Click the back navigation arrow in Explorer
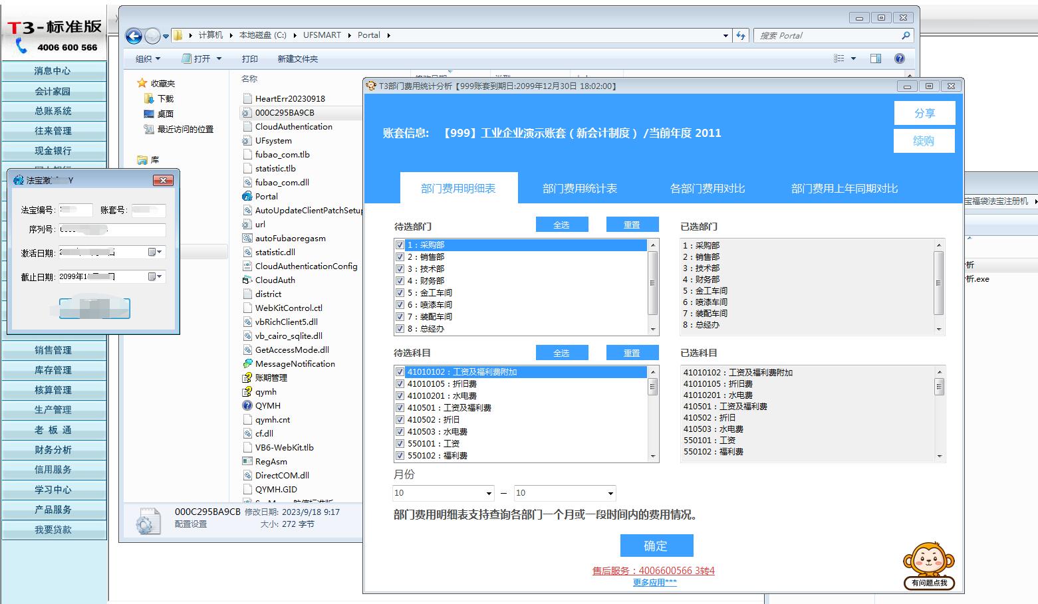 click(x=134, y=36)
